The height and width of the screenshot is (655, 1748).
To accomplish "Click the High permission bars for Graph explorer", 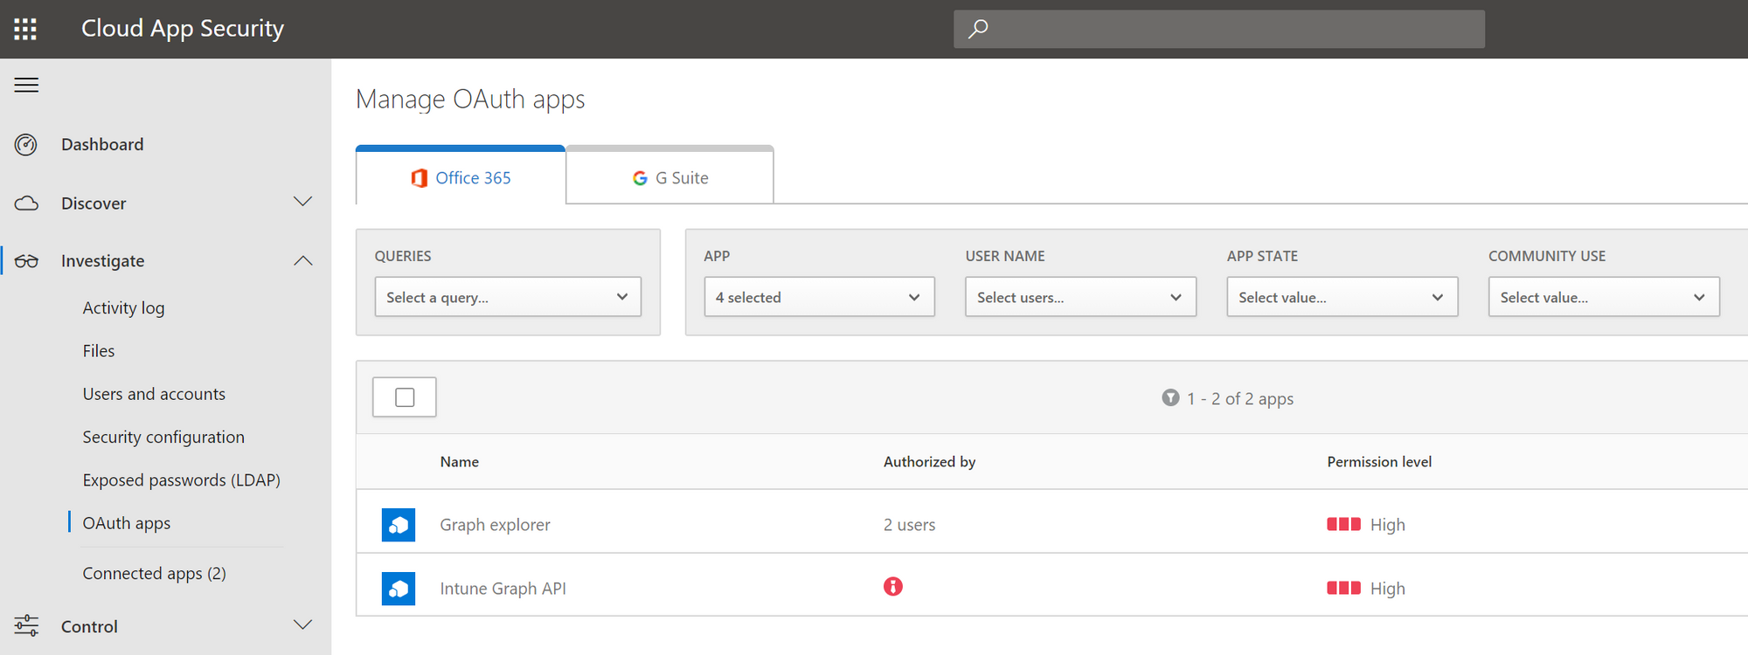I will [x=1343, y=524].
